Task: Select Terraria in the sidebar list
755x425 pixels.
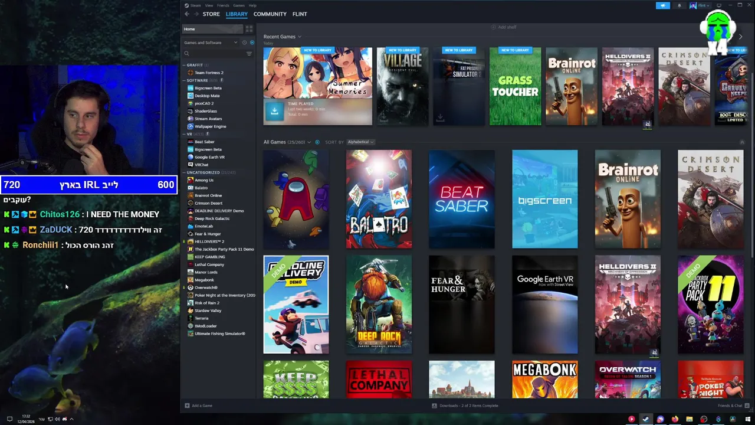Action: click(x=201, y=318)
